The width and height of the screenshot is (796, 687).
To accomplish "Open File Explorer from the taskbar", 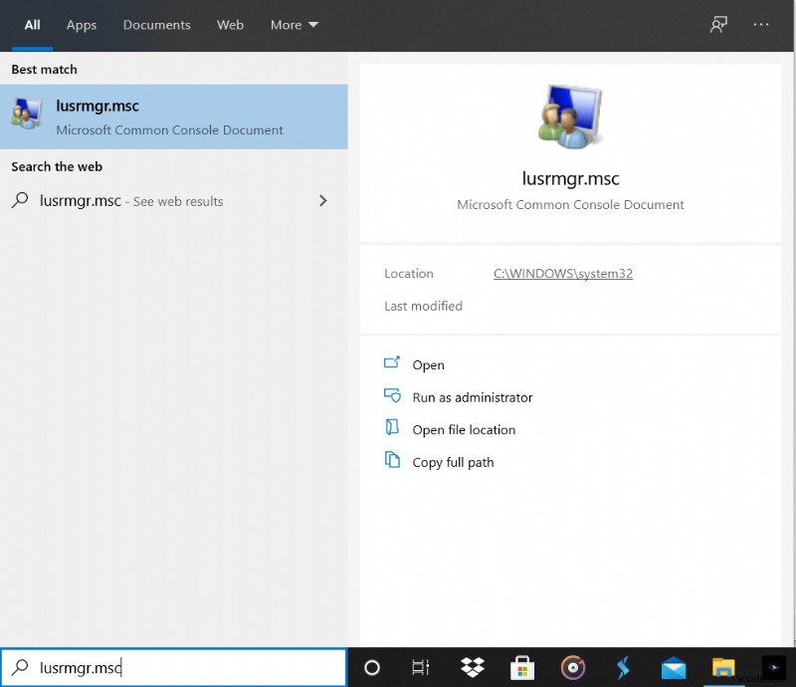I will click(x=723, y=667).
